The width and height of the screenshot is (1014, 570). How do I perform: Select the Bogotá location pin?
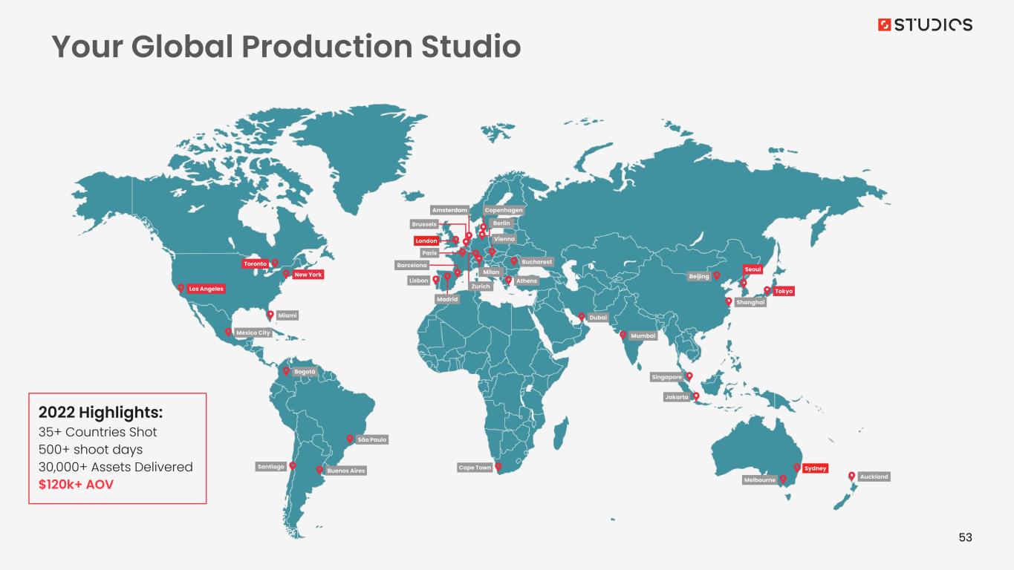pyautogui.click(x=286, y=370)
